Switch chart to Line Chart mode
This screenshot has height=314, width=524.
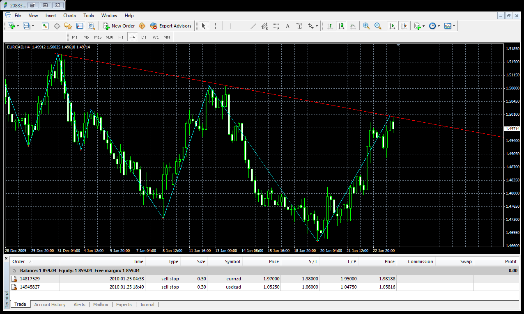(353, 26)
